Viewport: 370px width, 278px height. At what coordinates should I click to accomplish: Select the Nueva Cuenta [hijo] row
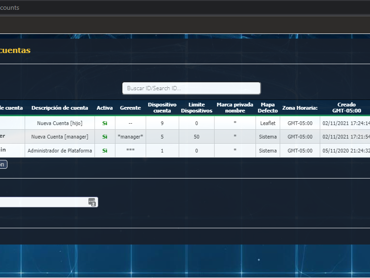click(x=60, y=123)
